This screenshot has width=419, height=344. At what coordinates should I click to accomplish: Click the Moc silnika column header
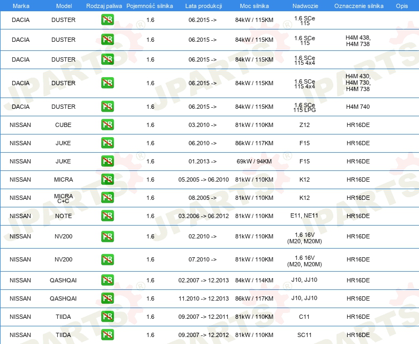(x=254, y=6)
